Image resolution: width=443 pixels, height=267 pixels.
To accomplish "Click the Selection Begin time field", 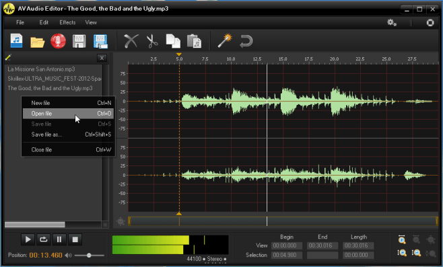I will point(287,256).
